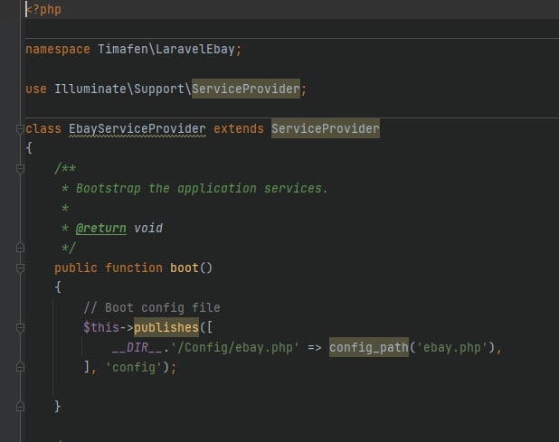Click the extends keyword
559x442 pixels.
(x=239, y=129)
